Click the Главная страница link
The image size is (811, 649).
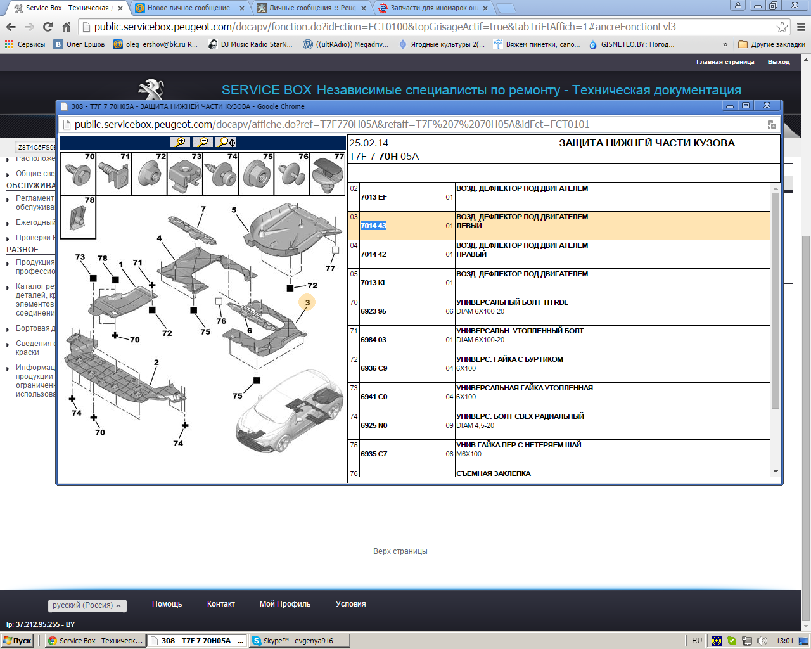click(725, 62)
